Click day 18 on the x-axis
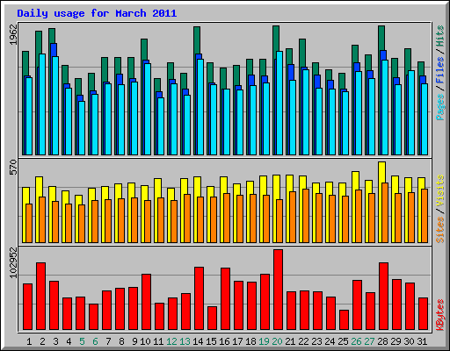This screenshot has width=450, height=351. [x=250, y=341]
